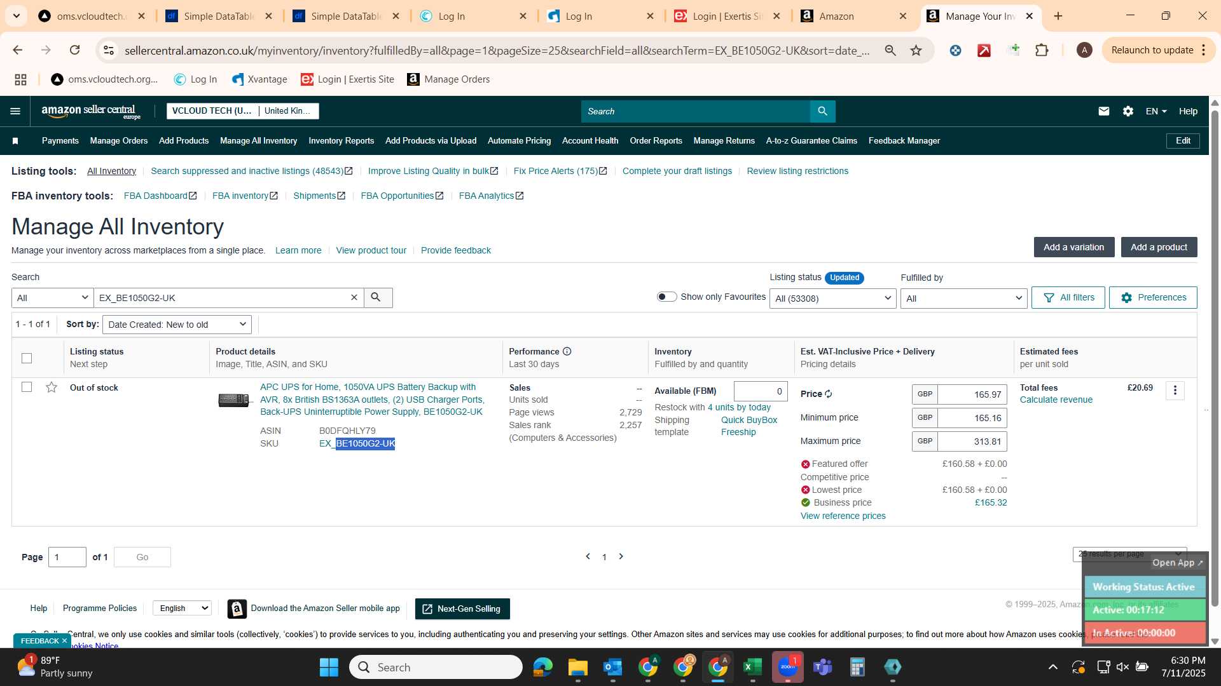Click the Maximum price field 313.81
Image resolution: width=1221 pixels, height=686 pixels.
972,441
